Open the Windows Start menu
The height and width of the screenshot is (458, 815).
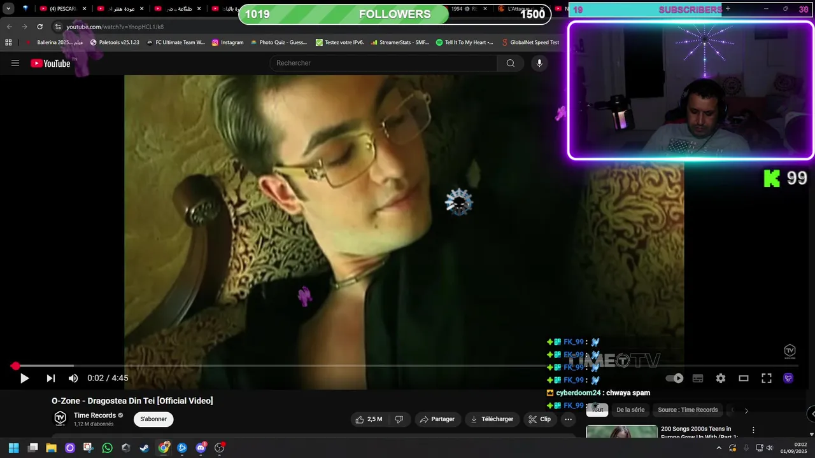pos(13,448)
